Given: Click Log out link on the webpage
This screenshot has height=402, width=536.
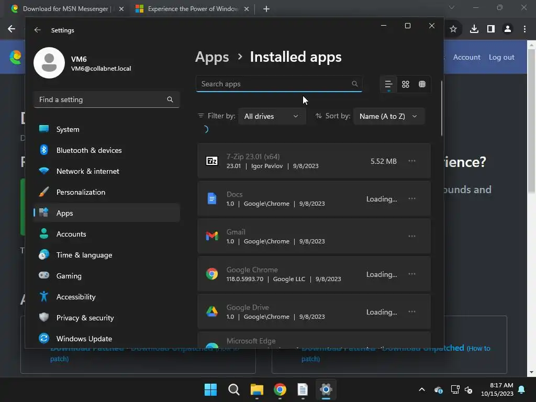Looking at the screenshot, I should click(x=501, y=57).
